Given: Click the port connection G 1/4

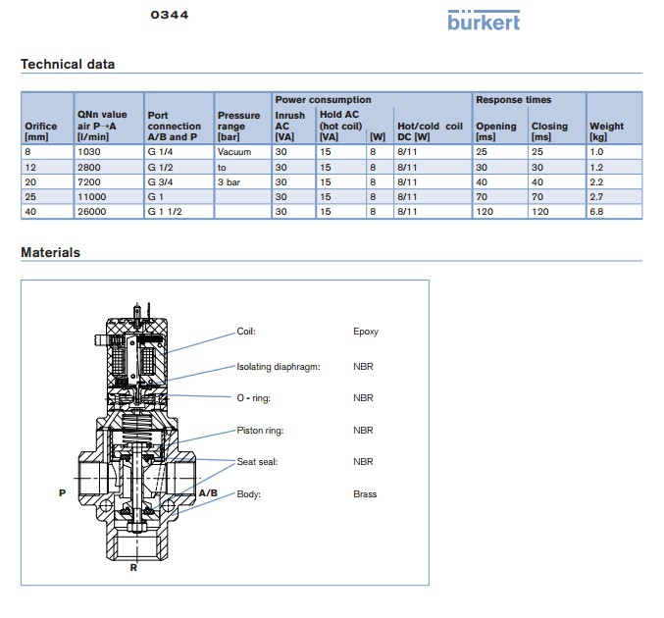Looking at the screenshot, I should click(160, 152).
